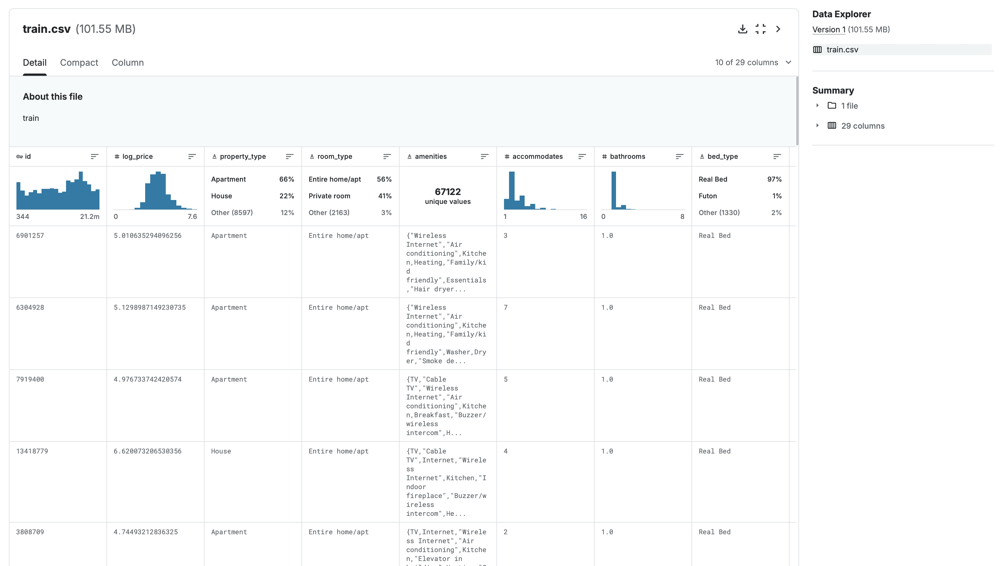The image size is (1003, 566).
Task: Sort the accommodates column
Action: [x=582, y=157]
